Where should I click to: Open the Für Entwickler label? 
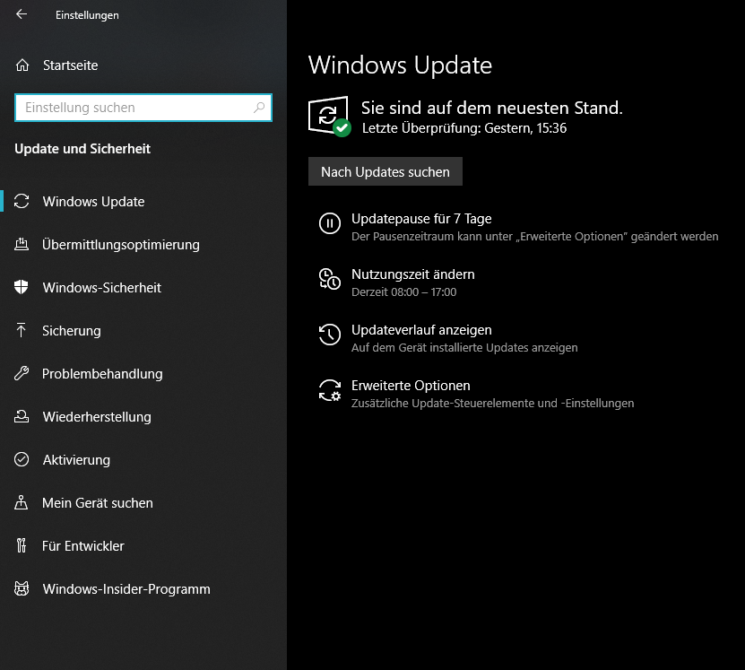(x=83, y=546)
